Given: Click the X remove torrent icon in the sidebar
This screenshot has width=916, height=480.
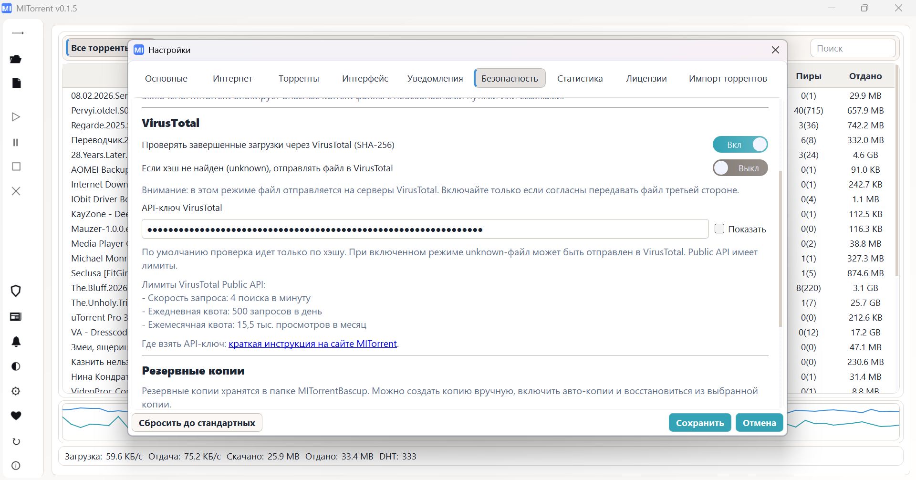Looking at the screenshot, I should tap(16, 191).
